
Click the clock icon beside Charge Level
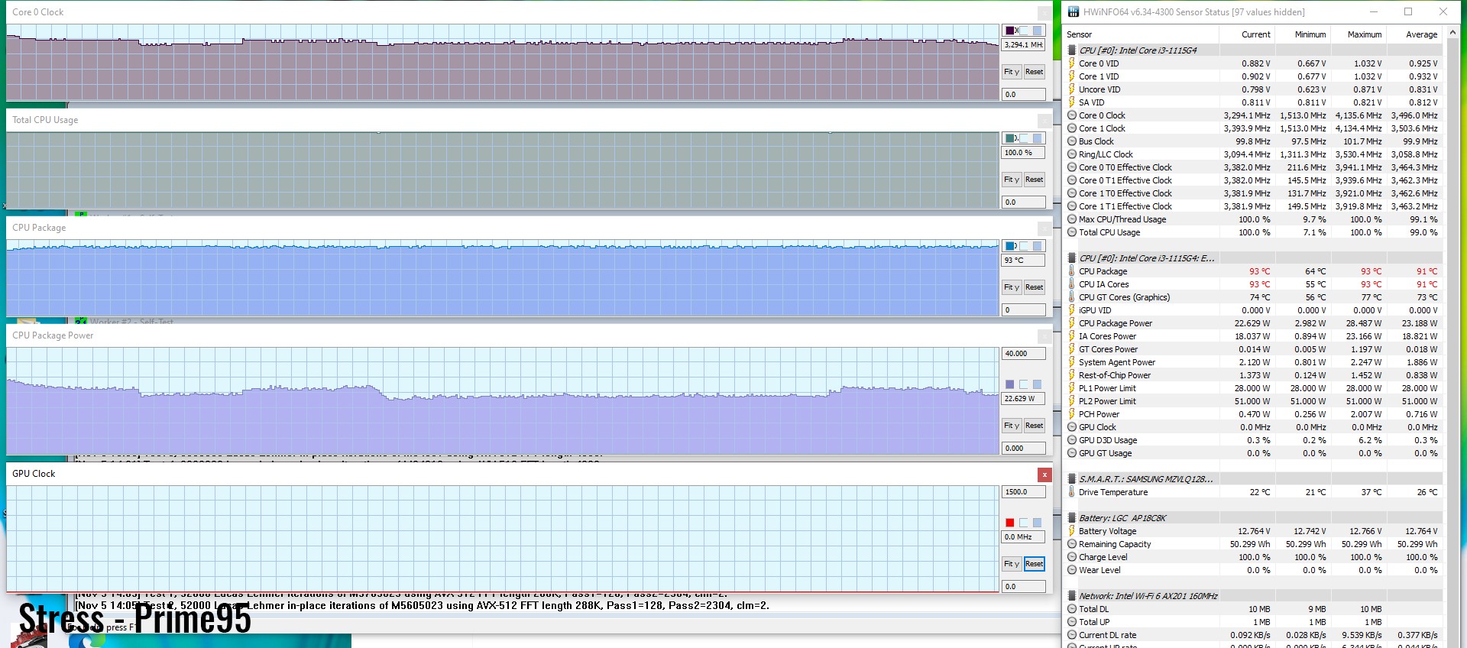coord(1071,557)
